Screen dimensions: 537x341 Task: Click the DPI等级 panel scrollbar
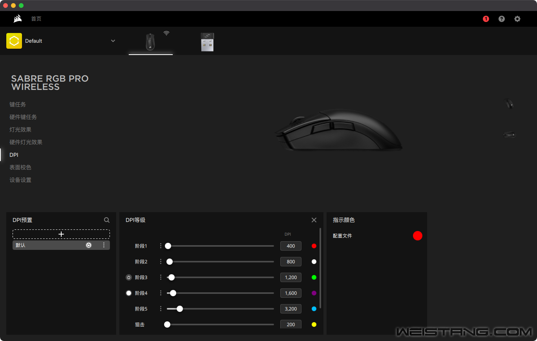pyautogui.click(x=320, y=268)
